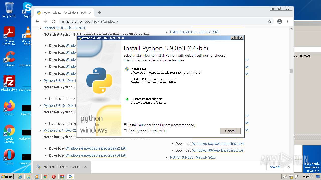
Task: Open Firefox desktop icon
Action: 9,108
